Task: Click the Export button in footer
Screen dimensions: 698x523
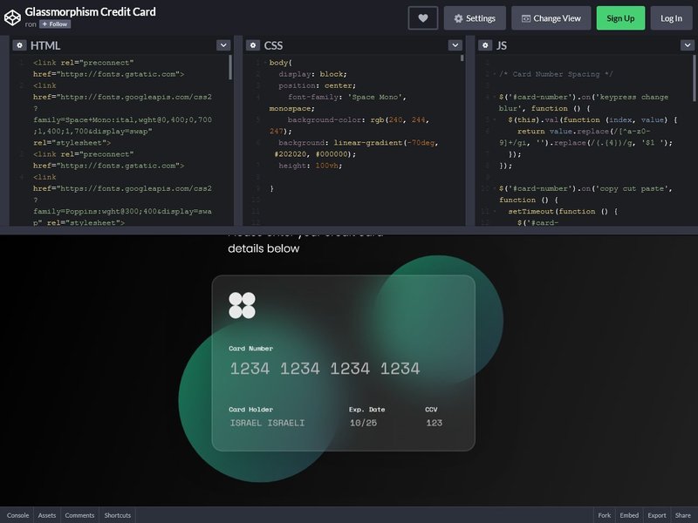Action: [657, 515]
